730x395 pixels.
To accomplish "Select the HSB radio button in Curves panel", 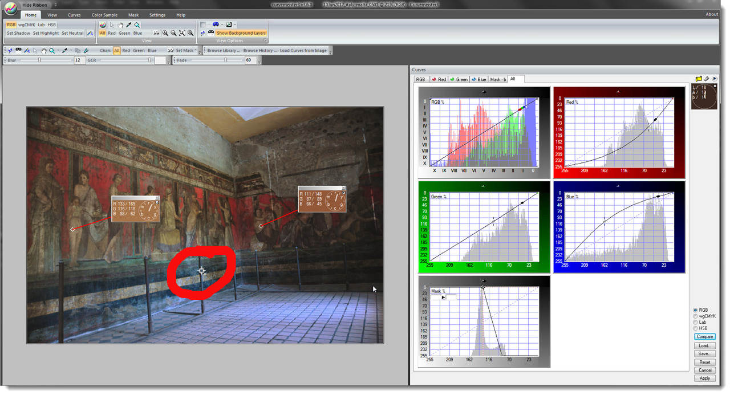I will point(695,328).
